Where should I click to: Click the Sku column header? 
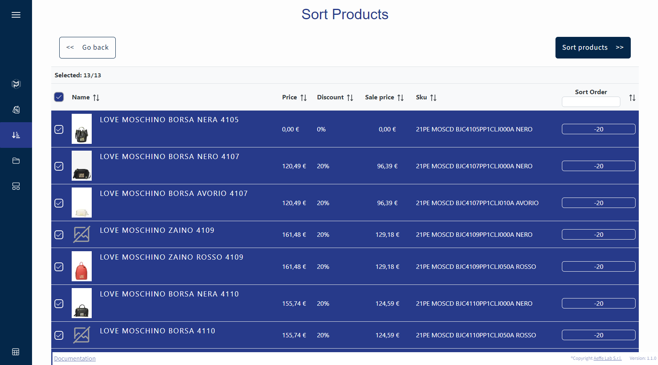click(421, 97)
